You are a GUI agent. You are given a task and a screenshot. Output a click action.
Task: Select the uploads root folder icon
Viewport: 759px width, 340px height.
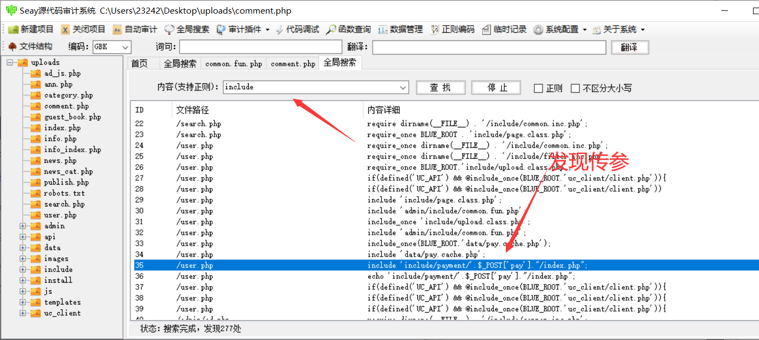pyautogui.click(x=22, y=63)
